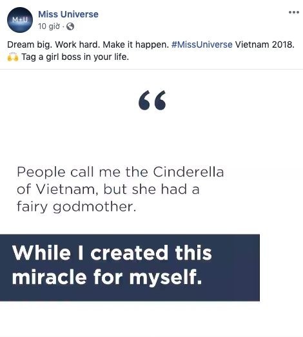Follow the #MissUniverse hashtag link

pos(202,44)
